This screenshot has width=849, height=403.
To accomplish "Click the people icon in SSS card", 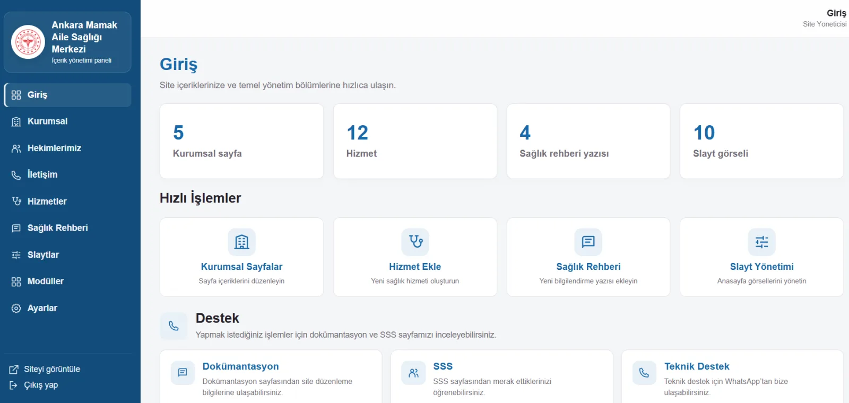I will [413, 373].
